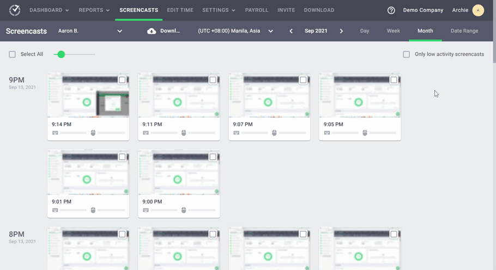
Task: Click the cloud download icon
Action: point(152,31)
